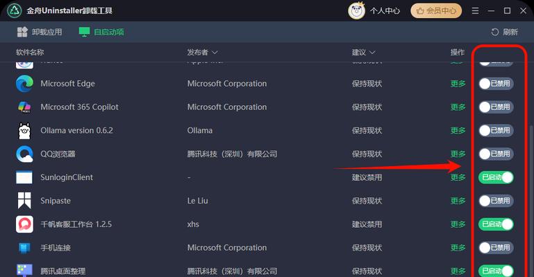
Task: Click 更多 for 腾讯桌面整理
Action: [458, 271]
